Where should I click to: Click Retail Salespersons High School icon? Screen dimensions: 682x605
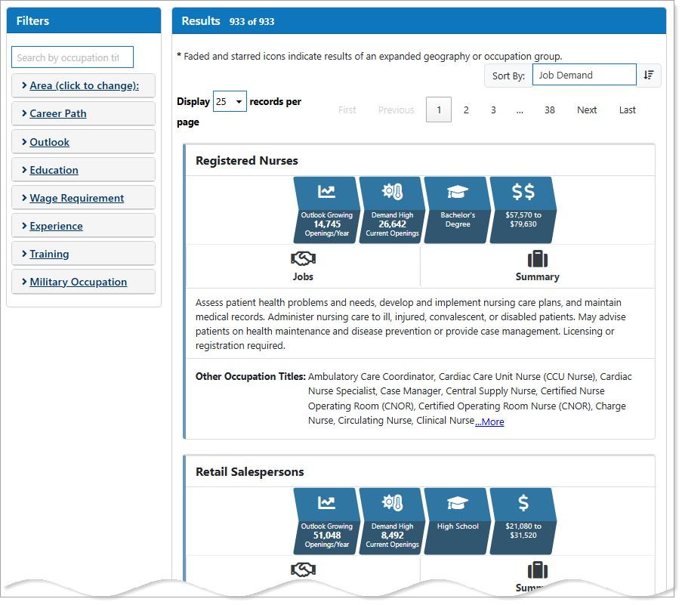pyautogui.click(x=457, y=521)
